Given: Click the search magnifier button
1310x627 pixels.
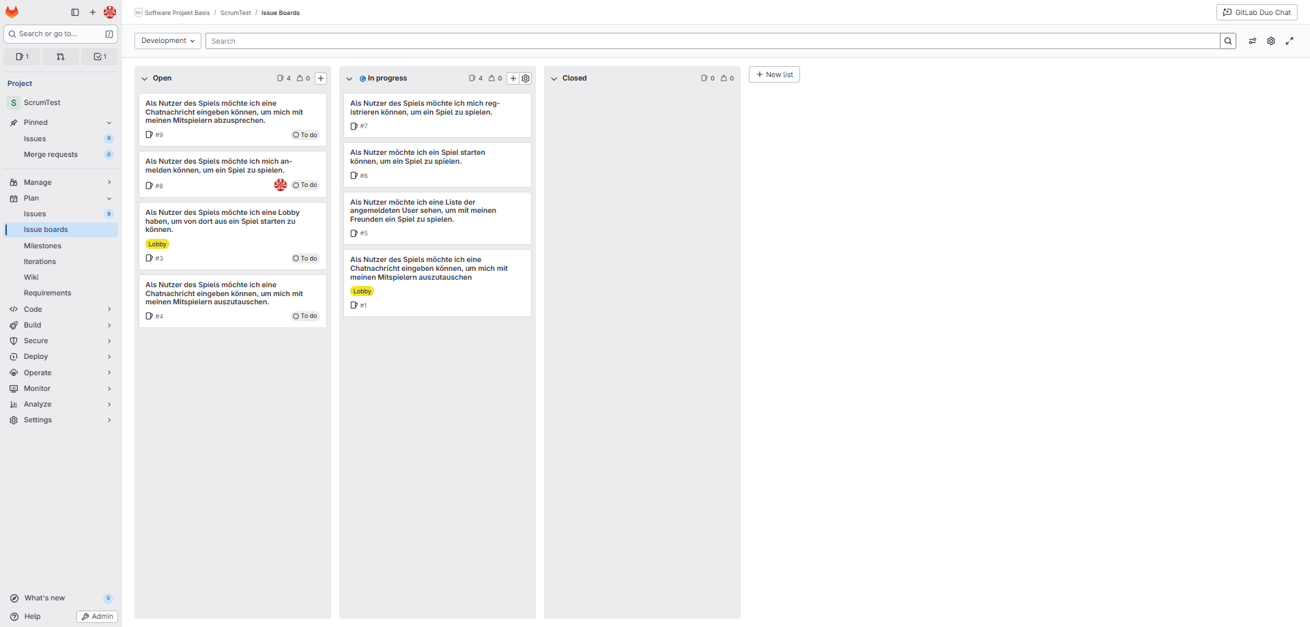Looking at the screenshot, I should (1228, 41).
